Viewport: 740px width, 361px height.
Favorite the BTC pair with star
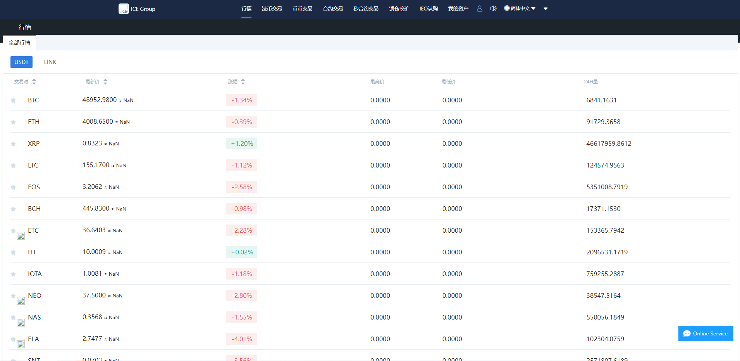tap(13, 100)
